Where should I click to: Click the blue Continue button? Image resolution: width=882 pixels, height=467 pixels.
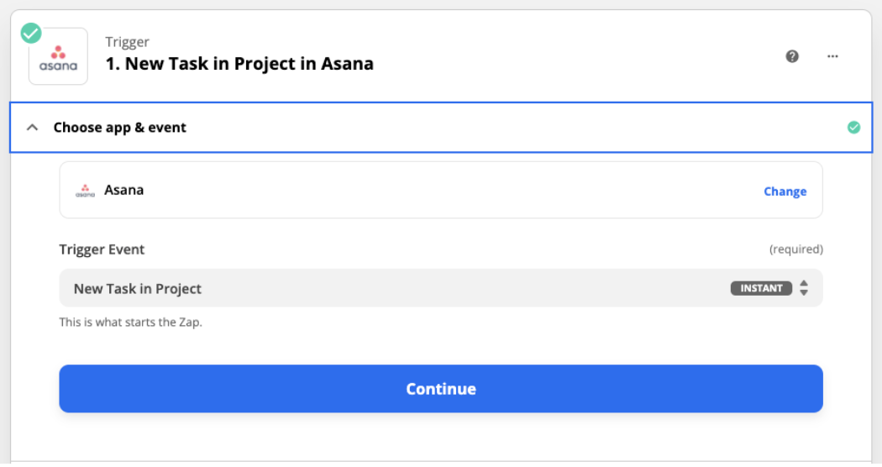tap(441, 389)
